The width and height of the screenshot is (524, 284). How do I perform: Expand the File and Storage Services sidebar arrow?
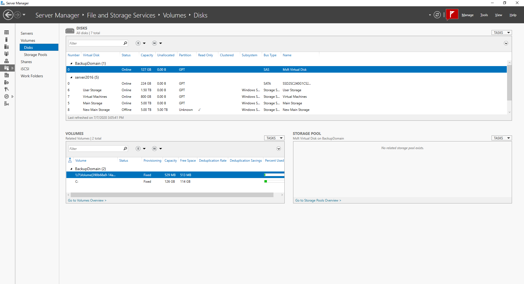(13, 68)
